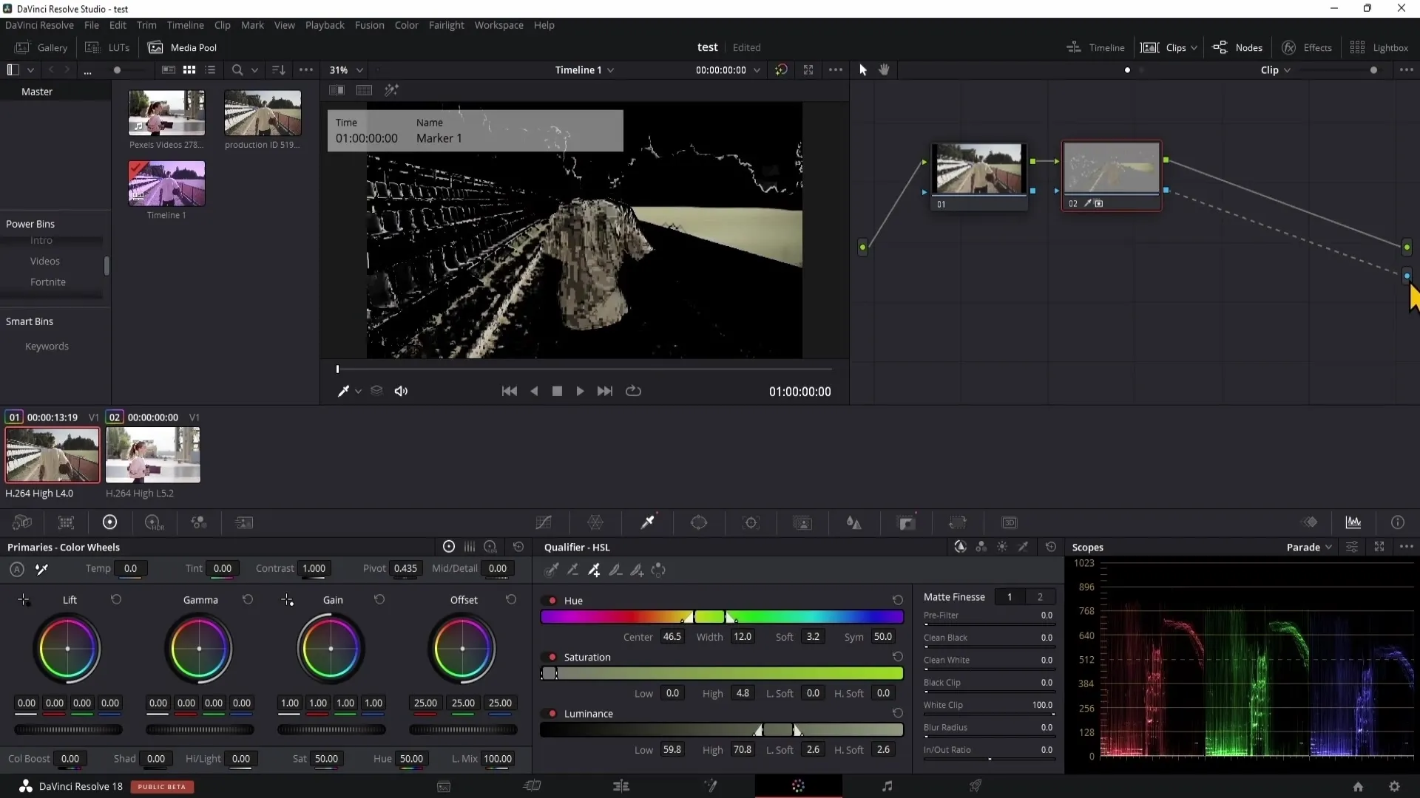Open the Fairlight menu
The width and height of the screenshot is (1420, 798).
tap(446, 25)
